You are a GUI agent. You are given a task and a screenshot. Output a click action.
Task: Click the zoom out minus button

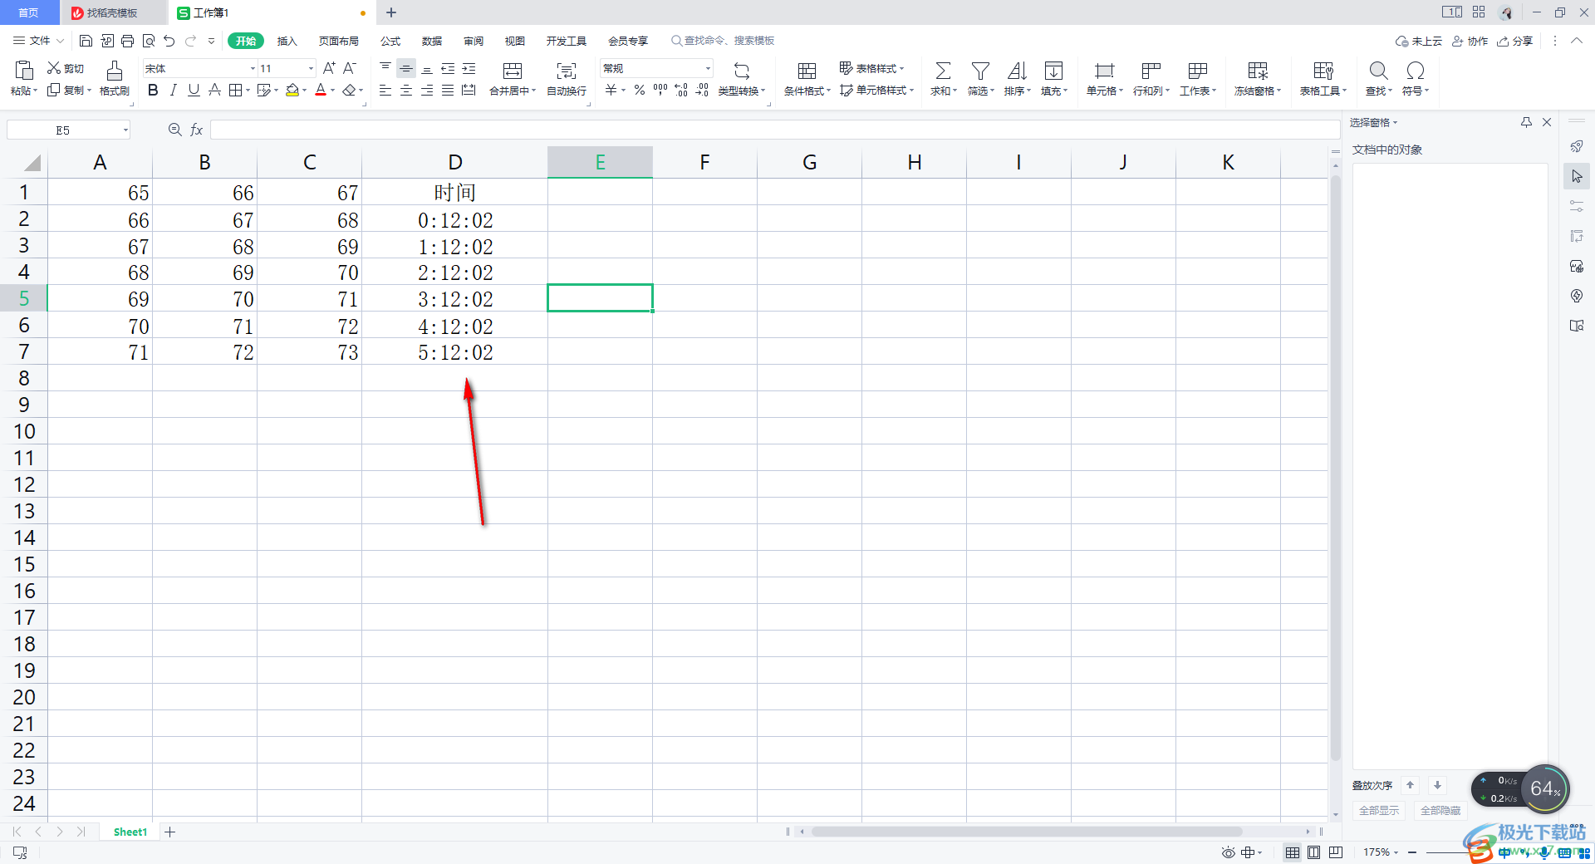click(1412, 852)
